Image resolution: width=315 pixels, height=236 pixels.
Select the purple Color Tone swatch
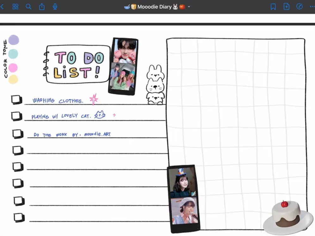[13, 40]
